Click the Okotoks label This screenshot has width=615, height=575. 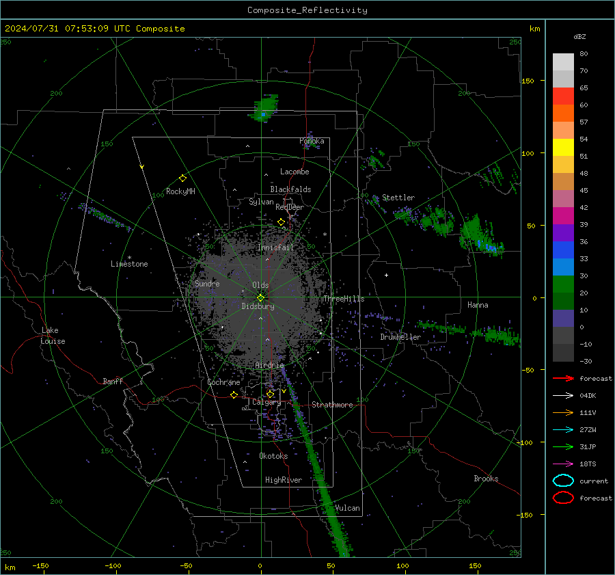(x=273, y=456)
